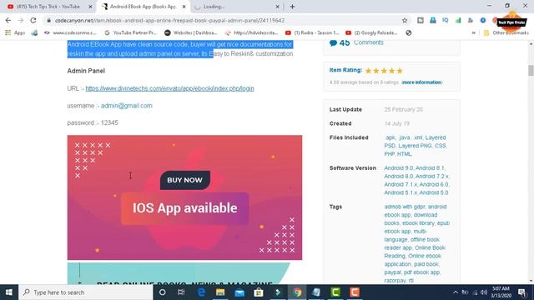Close the Tech Tips Trick YouTube tab
The image size is (534, 300).
[90, 7]
